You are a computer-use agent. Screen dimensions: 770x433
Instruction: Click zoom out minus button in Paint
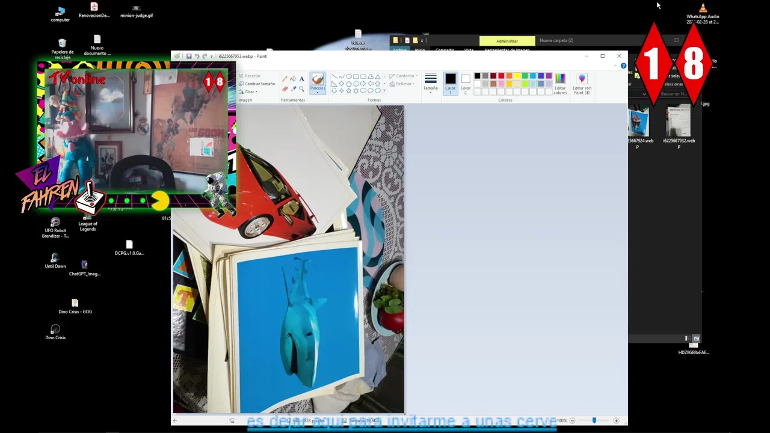[572, 420]
